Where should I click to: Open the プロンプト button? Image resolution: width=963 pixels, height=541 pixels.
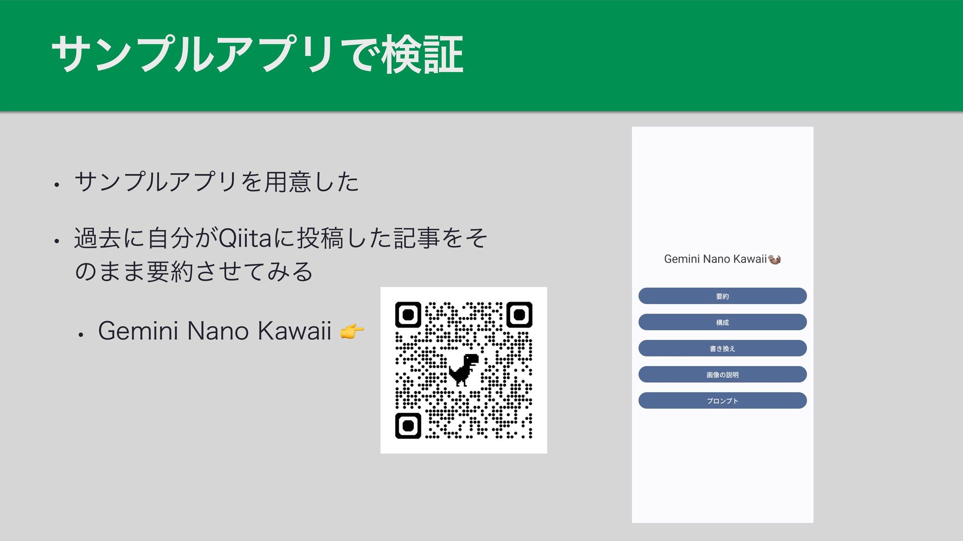[722, 401]
